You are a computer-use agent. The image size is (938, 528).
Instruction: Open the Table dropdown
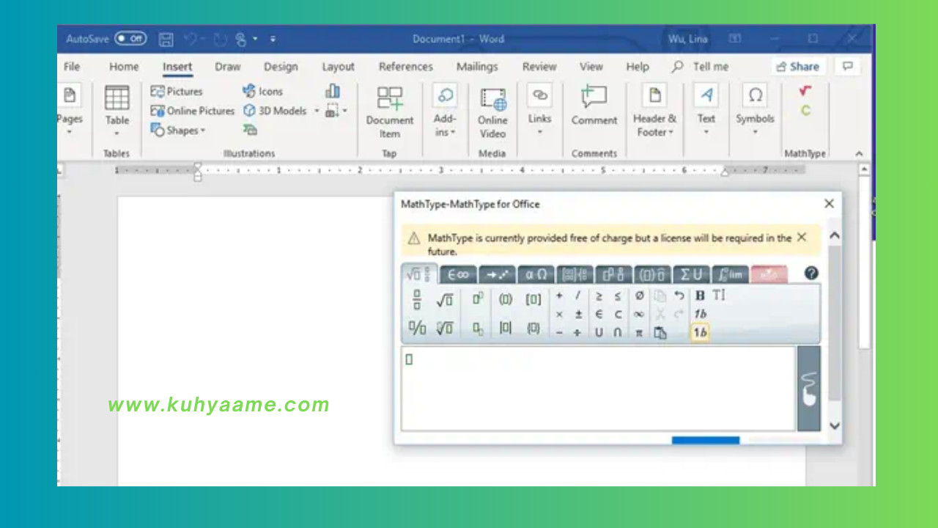pos(117,111)
